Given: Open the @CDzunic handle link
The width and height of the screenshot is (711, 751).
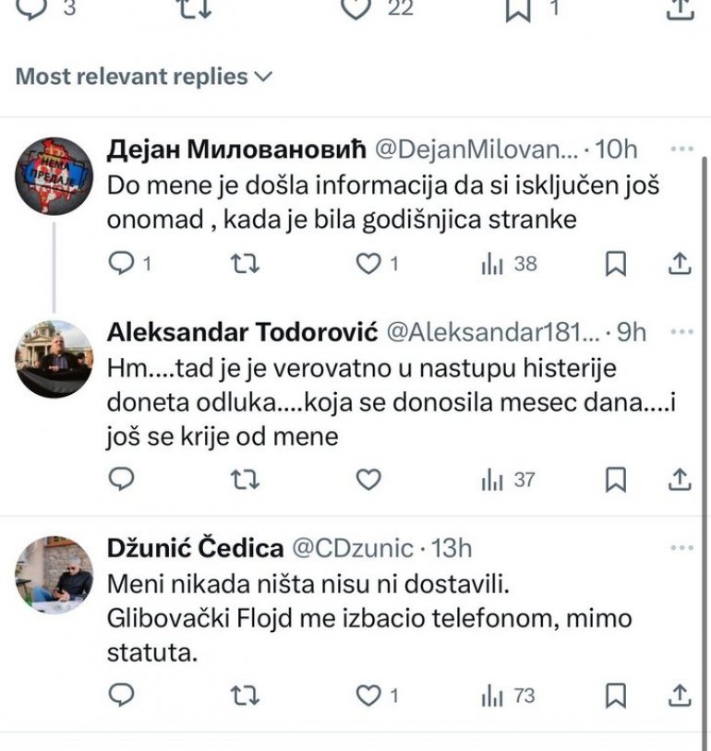Looking at the screenshot, I should pos(353,548).
